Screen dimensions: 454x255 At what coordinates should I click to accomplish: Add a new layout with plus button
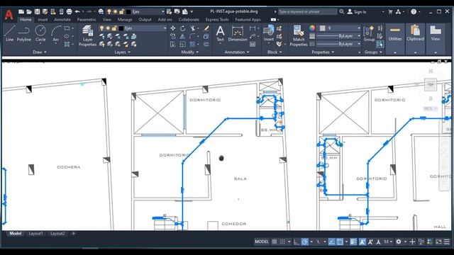pyautogui.click(x=74, y=234)
